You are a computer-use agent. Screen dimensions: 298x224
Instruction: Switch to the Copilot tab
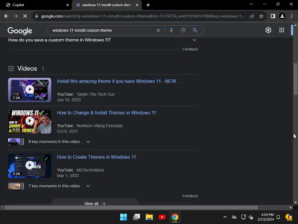point(36,5)
